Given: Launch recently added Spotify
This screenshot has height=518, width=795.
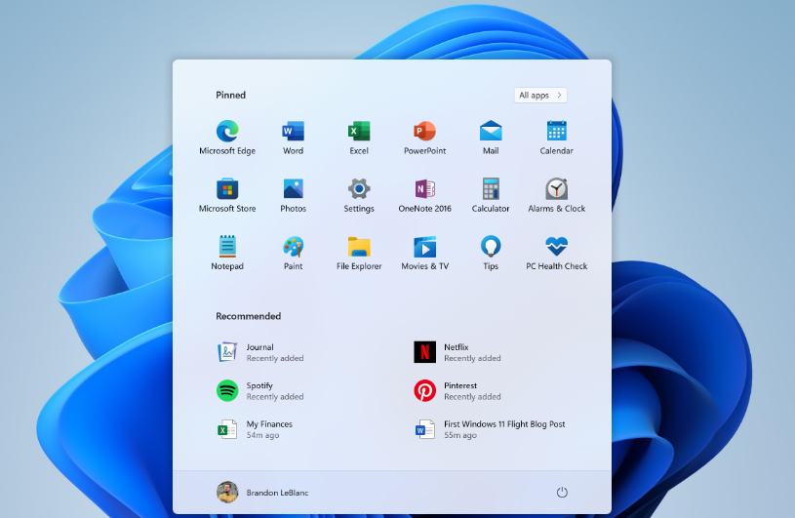Looking at the screenshot, I should [x=260, y=391].
